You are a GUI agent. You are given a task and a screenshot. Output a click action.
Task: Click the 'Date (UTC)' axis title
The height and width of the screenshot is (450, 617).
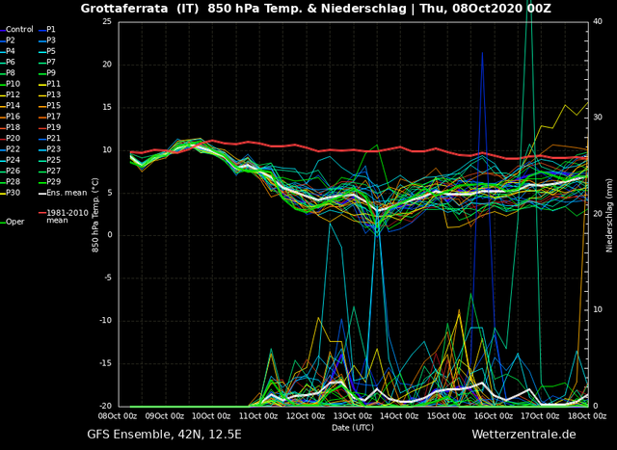tap(353, 427)
